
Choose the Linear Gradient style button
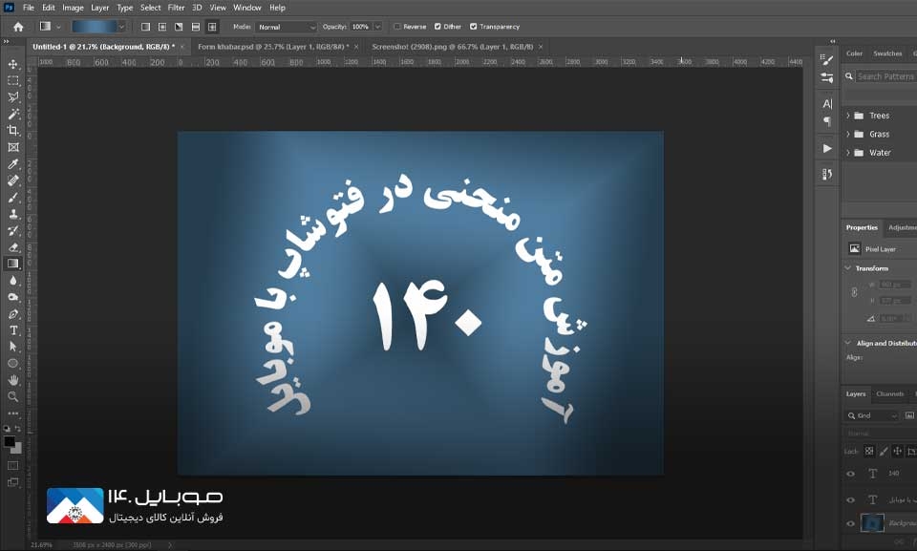point(145,27)
